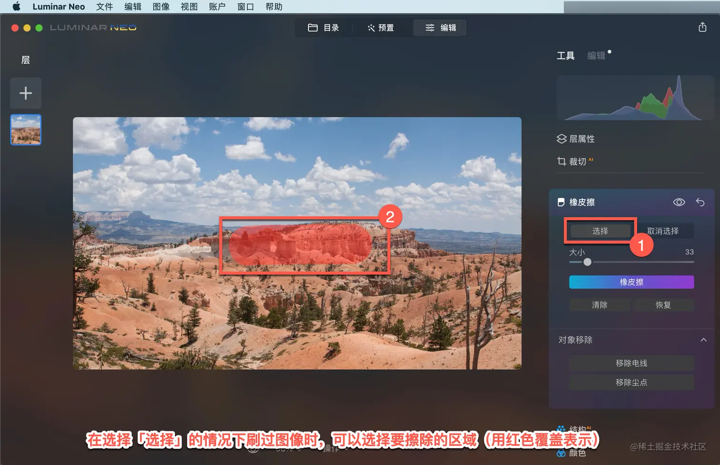Click the size value 33

[x=689, y=252]
